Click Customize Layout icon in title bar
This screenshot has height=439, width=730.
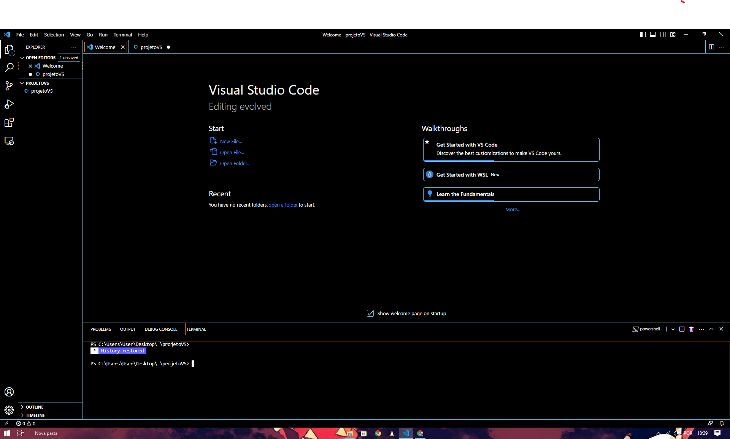(673, 35)
